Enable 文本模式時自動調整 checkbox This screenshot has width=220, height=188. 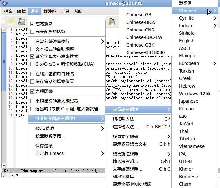pos(32,49)
